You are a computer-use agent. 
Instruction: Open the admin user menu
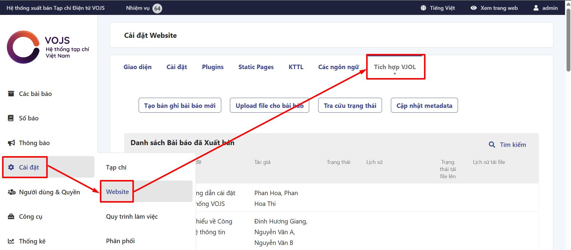point(545,8)
